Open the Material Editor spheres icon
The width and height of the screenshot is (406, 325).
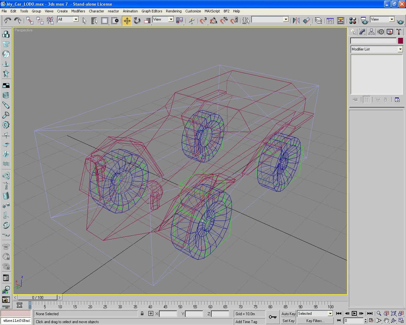[x=352, y=21]
